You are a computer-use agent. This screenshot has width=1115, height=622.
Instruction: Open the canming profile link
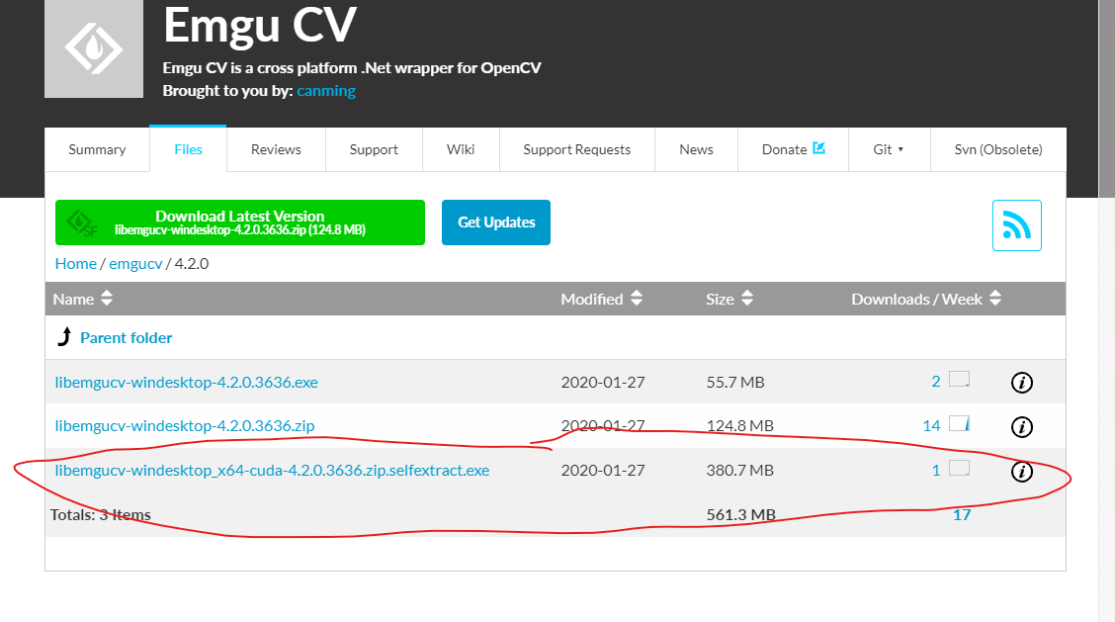pos(326,90)
